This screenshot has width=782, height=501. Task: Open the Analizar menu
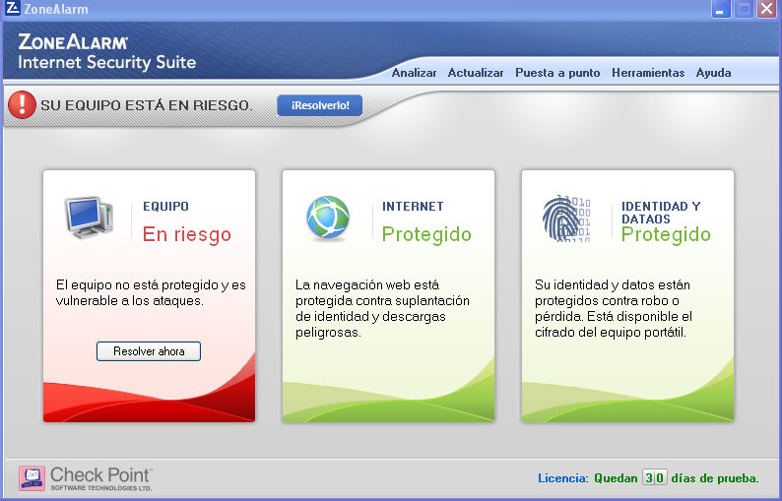click(x=414, y=73)
